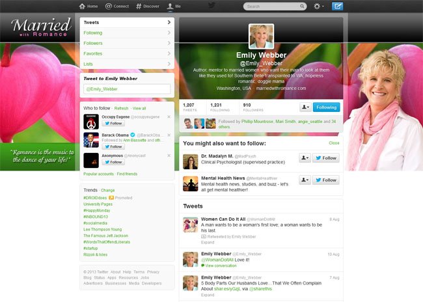Click Women Can Do It All avatar
Viewport: 423px width, 302px height.
pos(191,225)
